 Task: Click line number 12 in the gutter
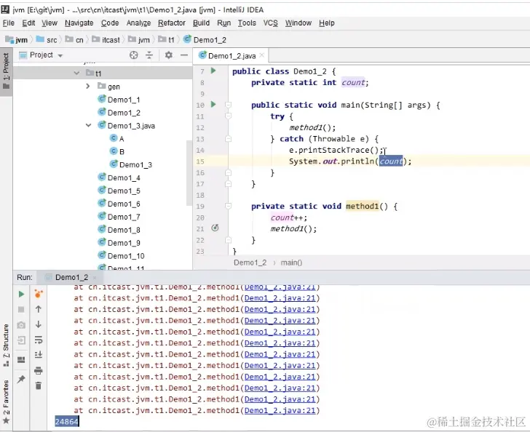pyautogui.click(x=200, y=128)
